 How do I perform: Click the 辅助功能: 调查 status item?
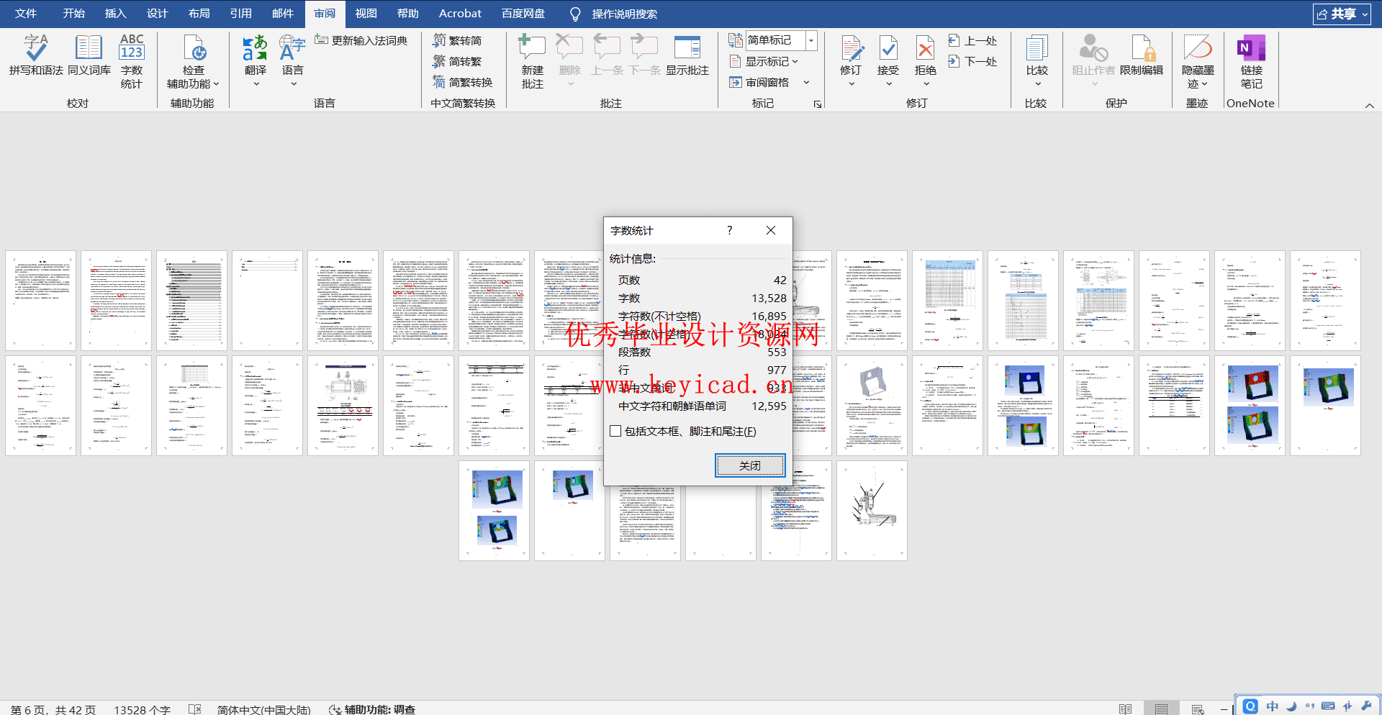[372, 709]
